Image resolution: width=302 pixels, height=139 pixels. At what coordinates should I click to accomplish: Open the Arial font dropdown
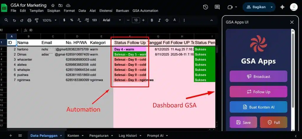[112, 20]
